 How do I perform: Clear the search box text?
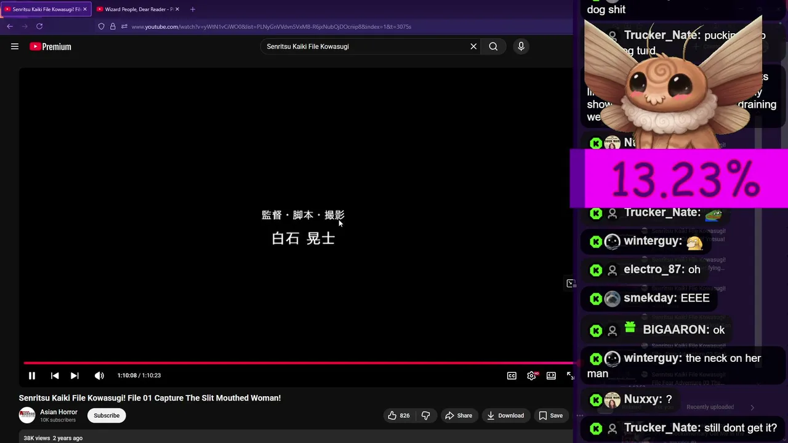click(x=473, y=46)
